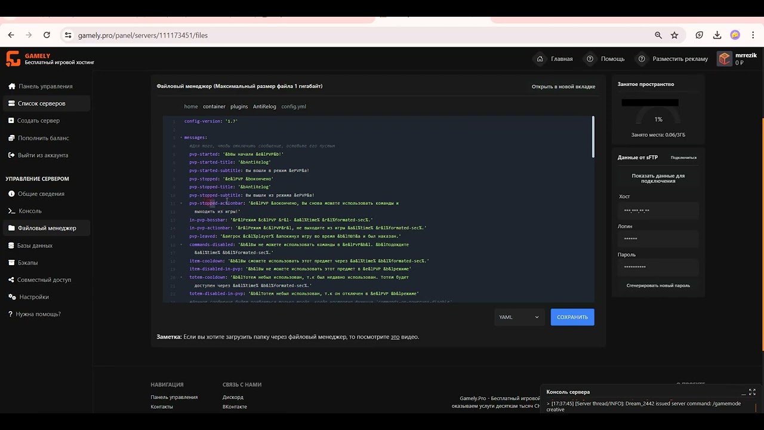Open the это video link
Screen dimensions: 764x430
pos(395,337)
